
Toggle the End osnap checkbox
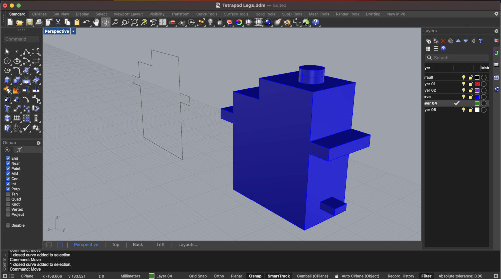pyautogui.click(x=8, y=158)
